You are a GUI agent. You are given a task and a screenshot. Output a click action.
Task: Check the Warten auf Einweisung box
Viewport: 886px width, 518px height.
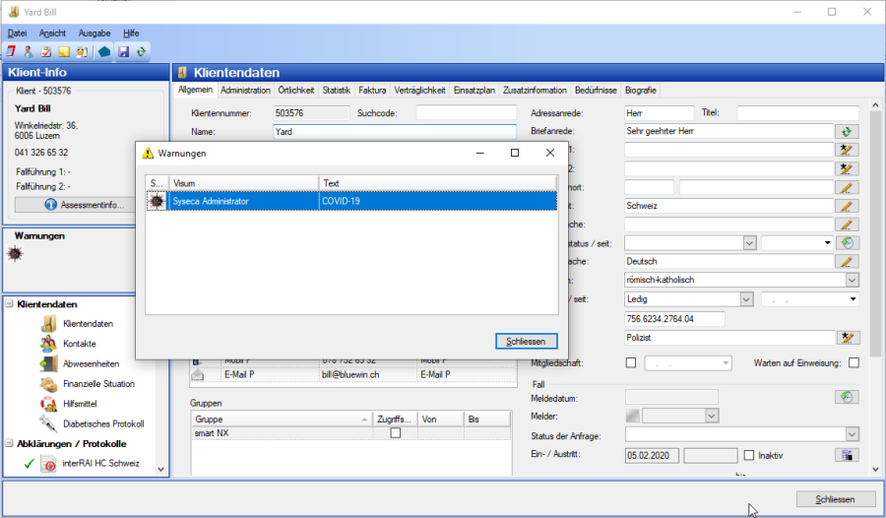click(854, 362)
